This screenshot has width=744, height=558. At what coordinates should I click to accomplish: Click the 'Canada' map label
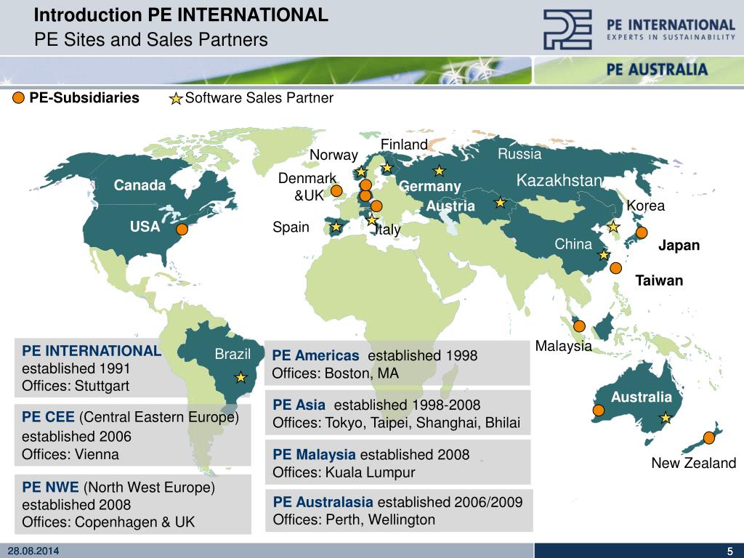[139, 185]
